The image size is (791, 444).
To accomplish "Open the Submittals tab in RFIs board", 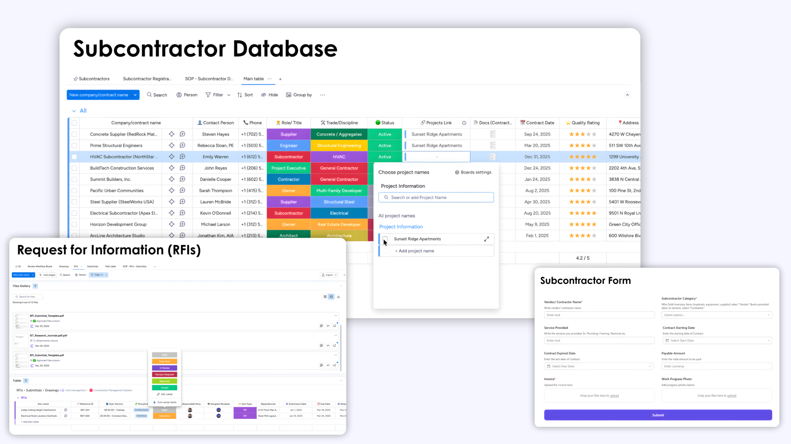I will 92,266.
